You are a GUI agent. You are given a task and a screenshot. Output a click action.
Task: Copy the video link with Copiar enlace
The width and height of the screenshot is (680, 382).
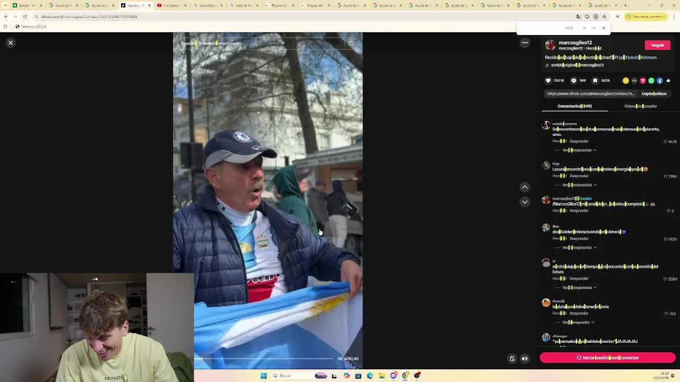click(654, 93)
